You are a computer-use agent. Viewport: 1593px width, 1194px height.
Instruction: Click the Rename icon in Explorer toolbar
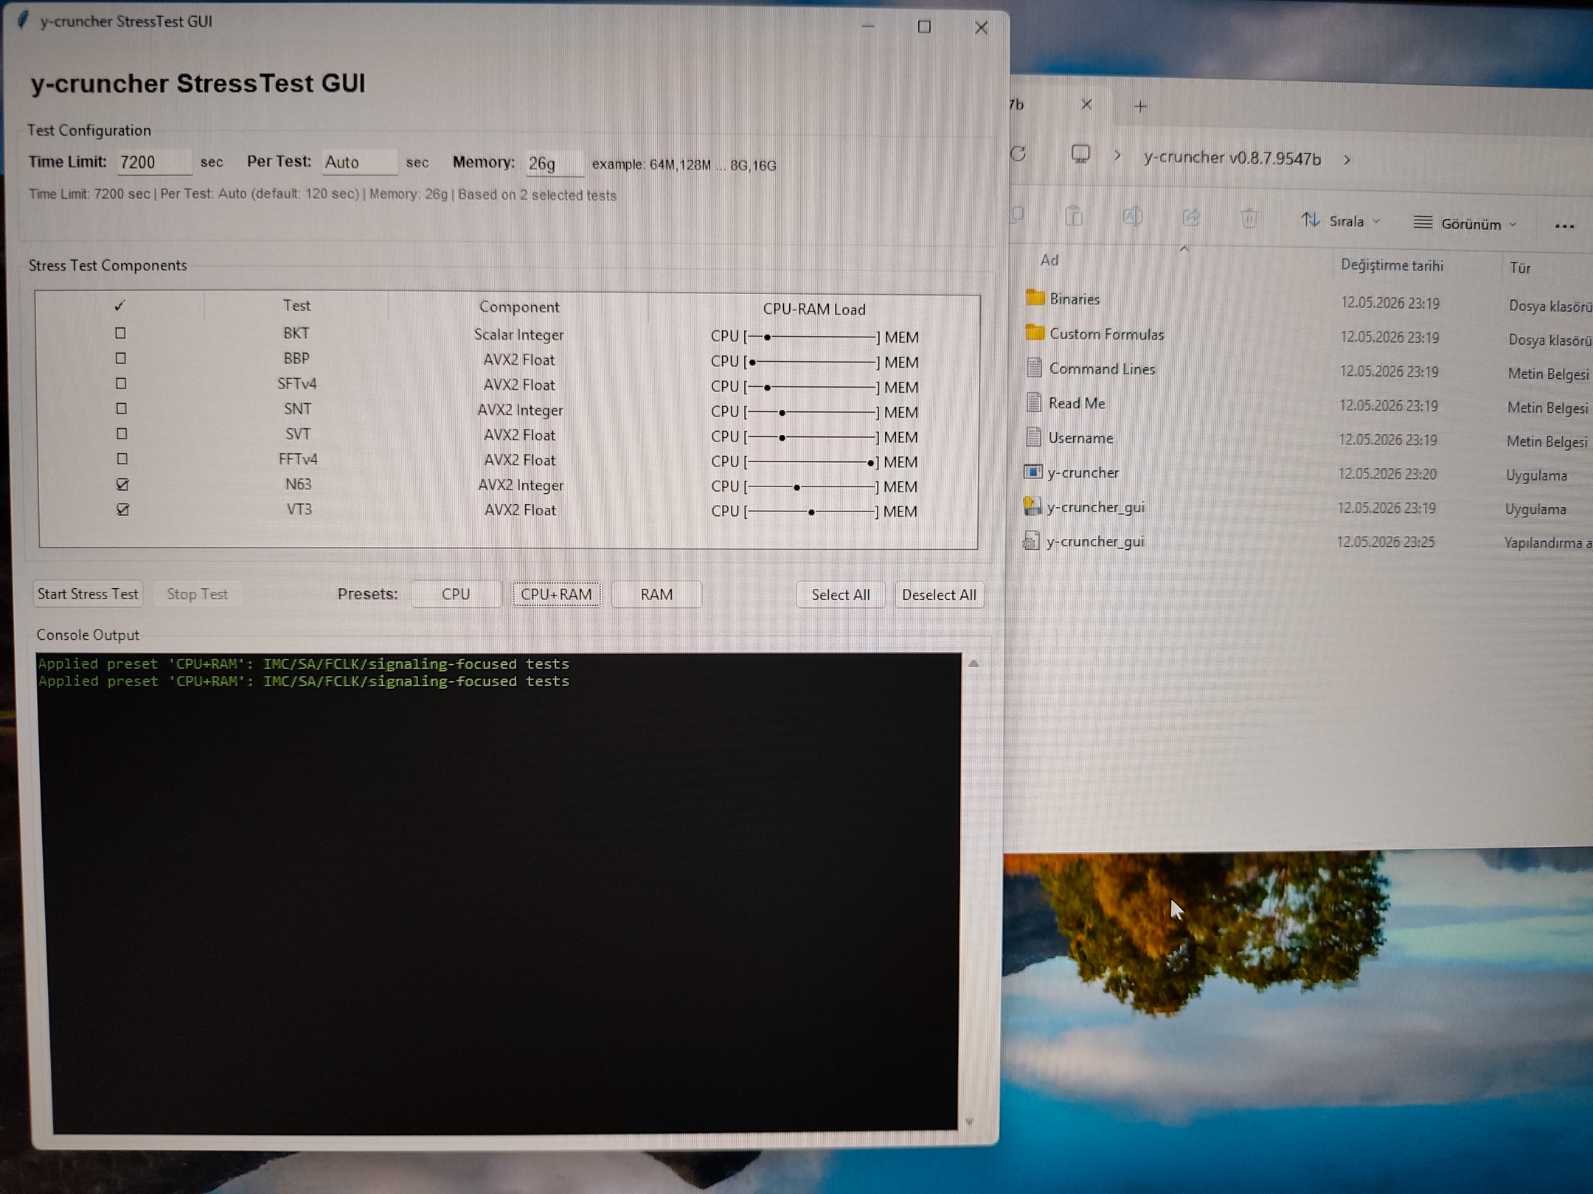point(1132,217)
